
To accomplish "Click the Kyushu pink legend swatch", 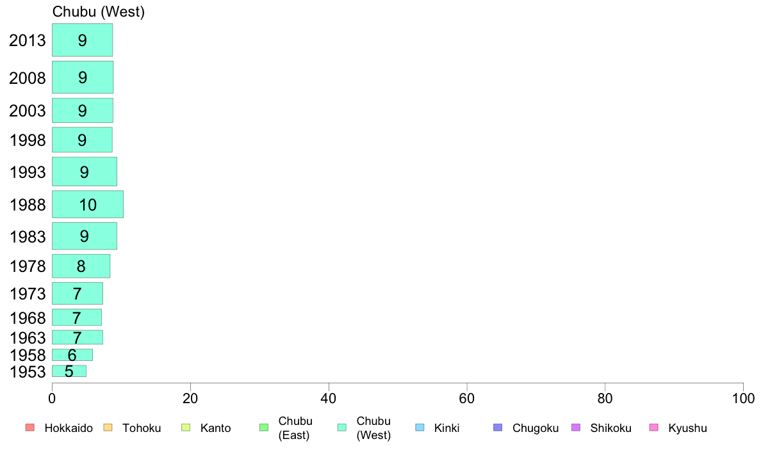I will (x=654, y=427).
